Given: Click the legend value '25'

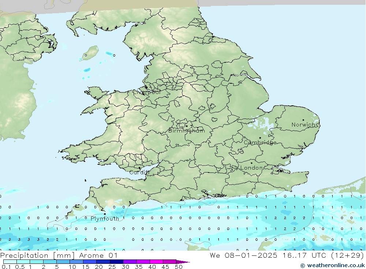Looking at the screenshot, I should 112,267.
